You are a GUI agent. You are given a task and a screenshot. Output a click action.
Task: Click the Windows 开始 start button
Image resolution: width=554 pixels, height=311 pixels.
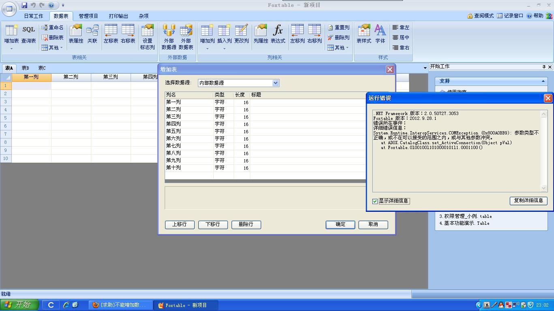tap(19, 305)
